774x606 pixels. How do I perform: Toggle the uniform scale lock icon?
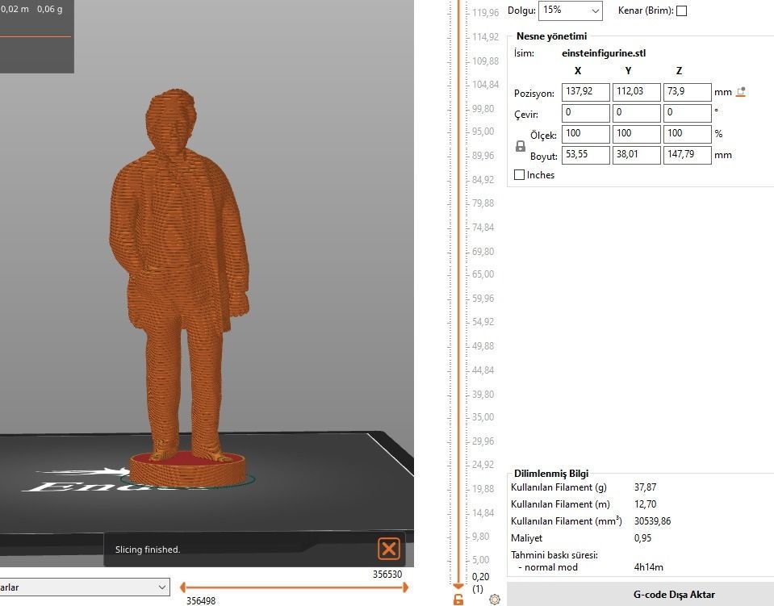(521, 146)
